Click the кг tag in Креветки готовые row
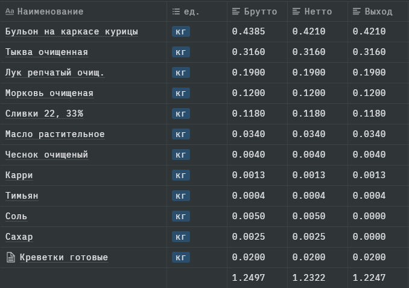The width and height of the screenshot is (409, 288). tap(181, 257)
